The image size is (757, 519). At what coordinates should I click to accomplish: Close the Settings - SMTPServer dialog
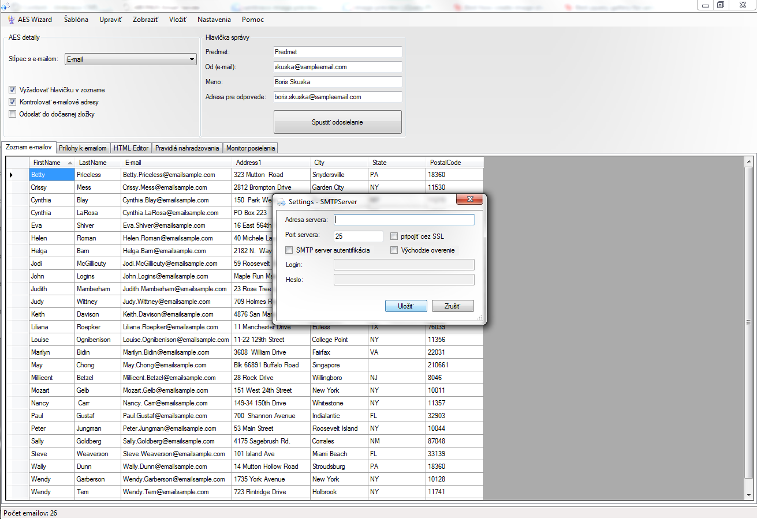469,199
